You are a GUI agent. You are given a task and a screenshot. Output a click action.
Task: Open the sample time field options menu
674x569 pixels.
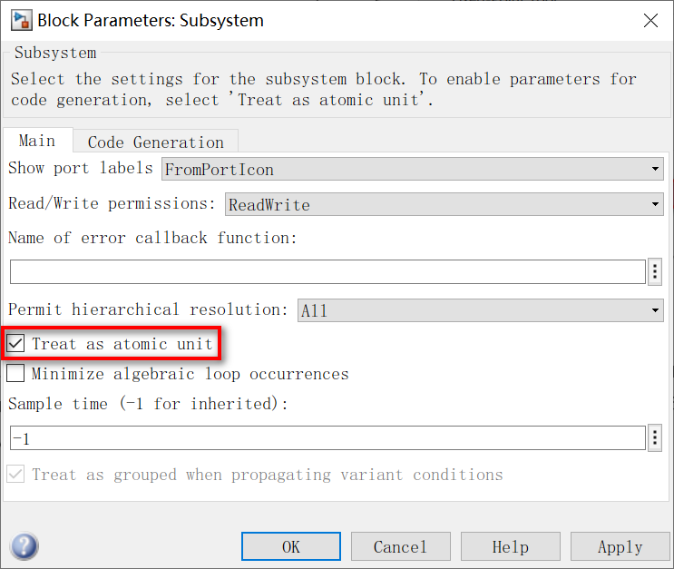pyautogui.click(x=656, y=438)
